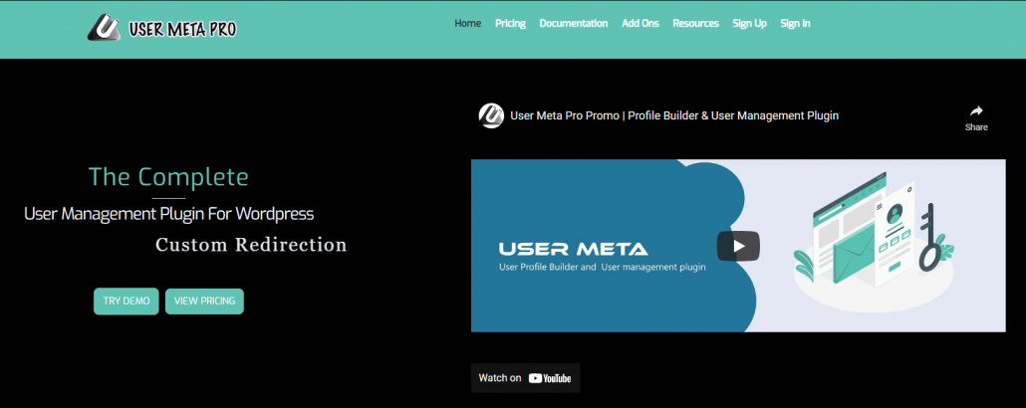
Task: Click the video channel avatar icon
Action: [491, 115]
